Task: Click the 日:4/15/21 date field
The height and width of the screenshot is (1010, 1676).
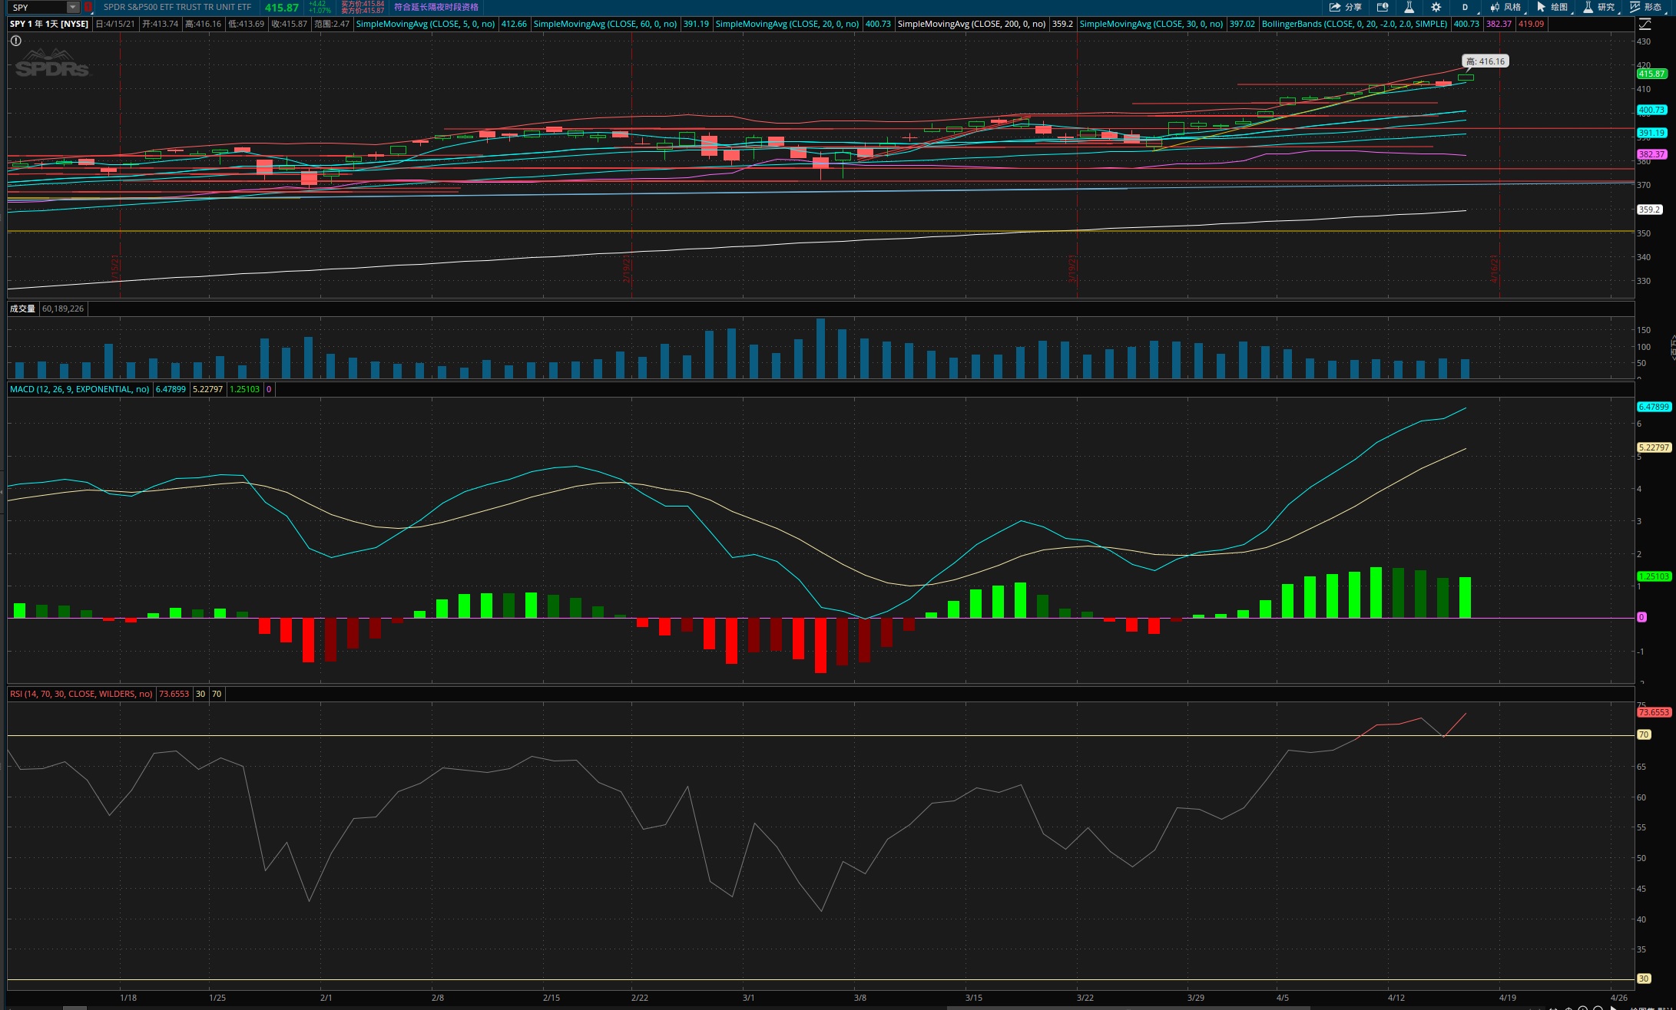Action: click(115, 24)
